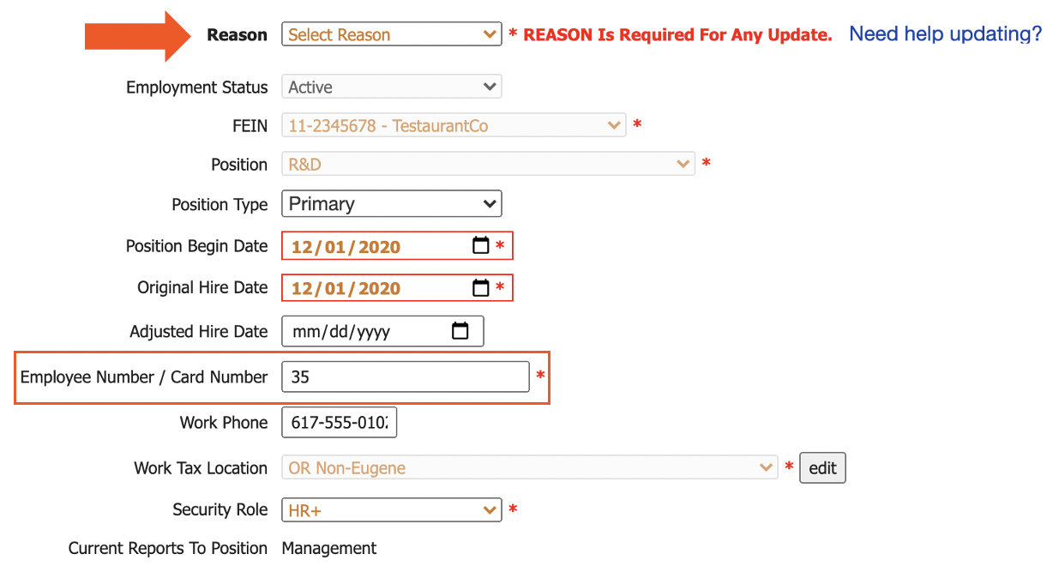Open the Position Begin Date calendar picker
Screen dimensions: 1053x566
coord(483,245)
